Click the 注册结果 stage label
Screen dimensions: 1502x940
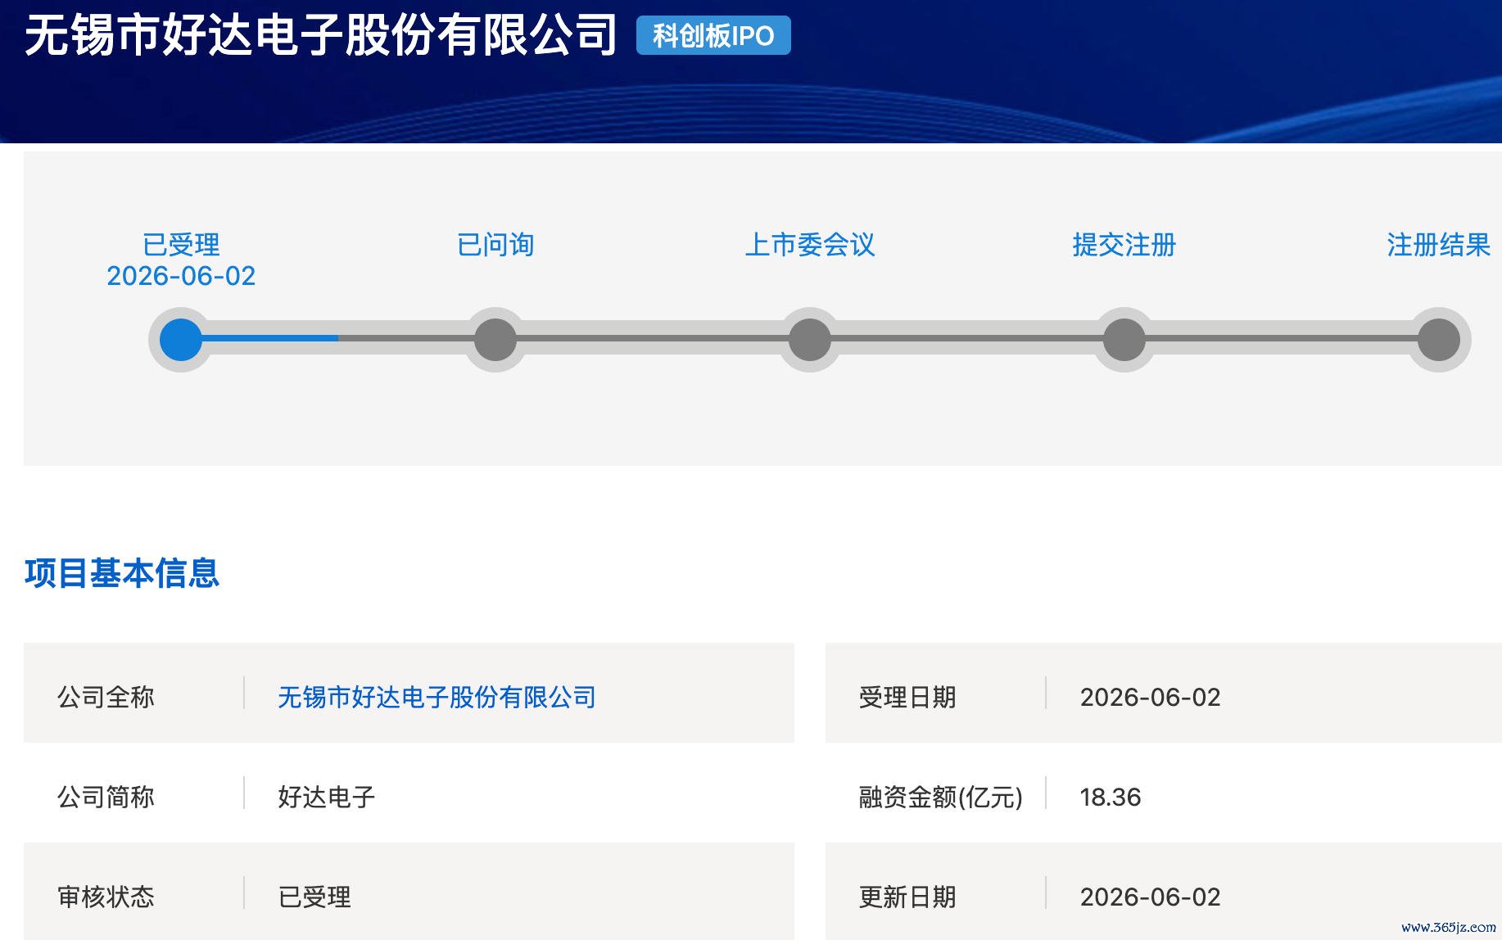(1439, 245)
